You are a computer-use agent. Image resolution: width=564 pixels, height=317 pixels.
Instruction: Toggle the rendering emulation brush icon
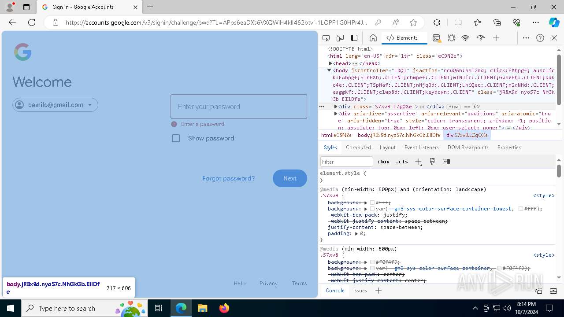coord(432,162)
